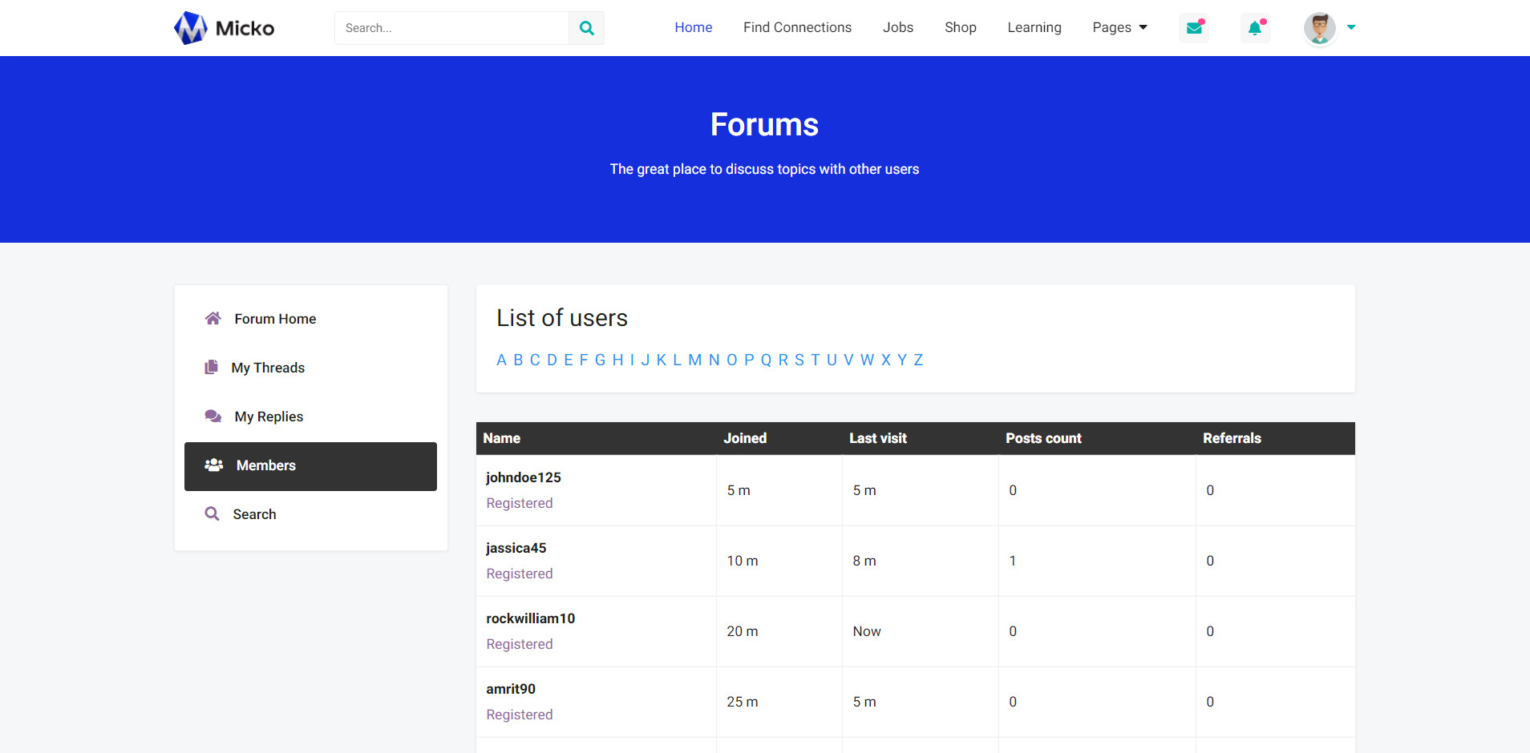Filter users by letter M
Screen dimensions: 1530x753
tap(694, 360)
